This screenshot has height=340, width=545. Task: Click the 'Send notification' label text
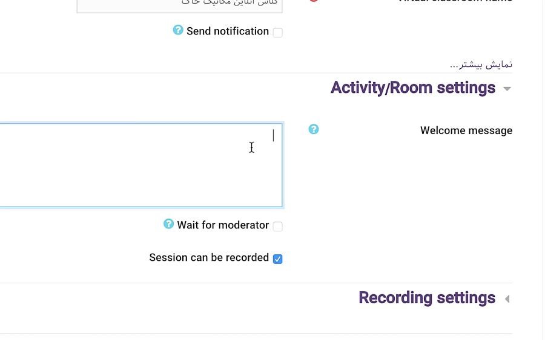228,31
